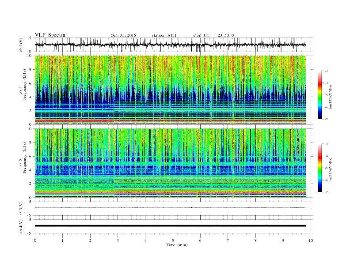
Task: Click time axis tick label '5'
Action: (x=173, y=240)
